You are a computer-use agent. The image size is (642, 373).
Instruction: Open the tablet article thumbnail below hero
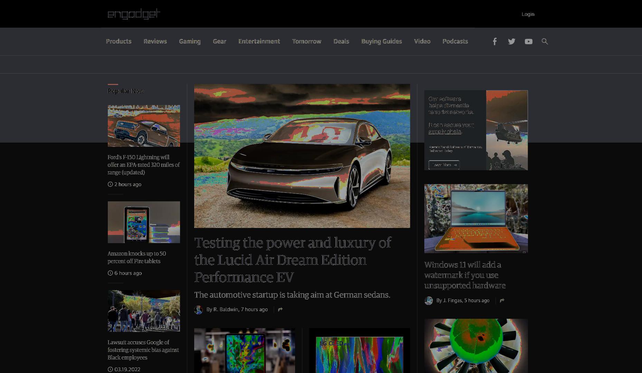245,351
